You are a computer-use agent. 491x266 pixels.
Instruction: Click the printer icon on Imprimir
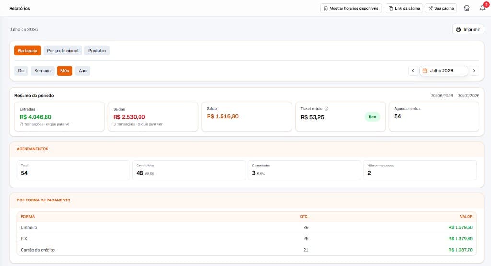458,29
